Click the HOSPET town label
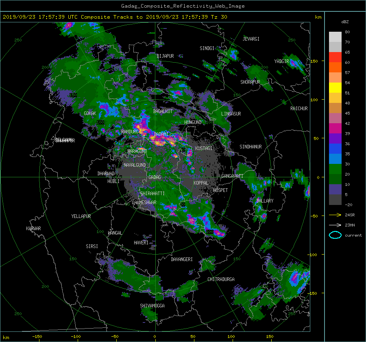The image size is (366, 342). point(220,190)
